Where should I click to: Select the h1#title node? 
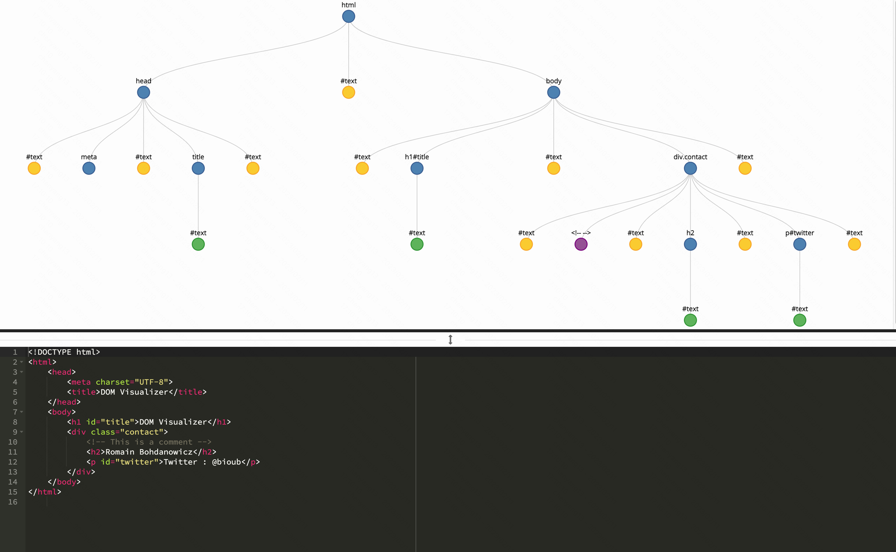point(416,168)
